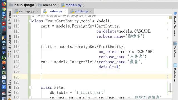Click the Python file icon on settings.py tab

pos(16,11)
